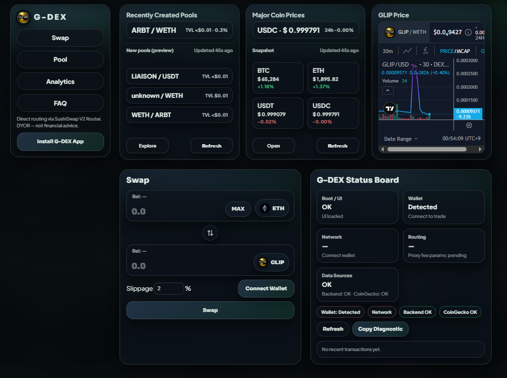
Task: Click Open in Major Coin Prices
Action: tap(274, 146)
